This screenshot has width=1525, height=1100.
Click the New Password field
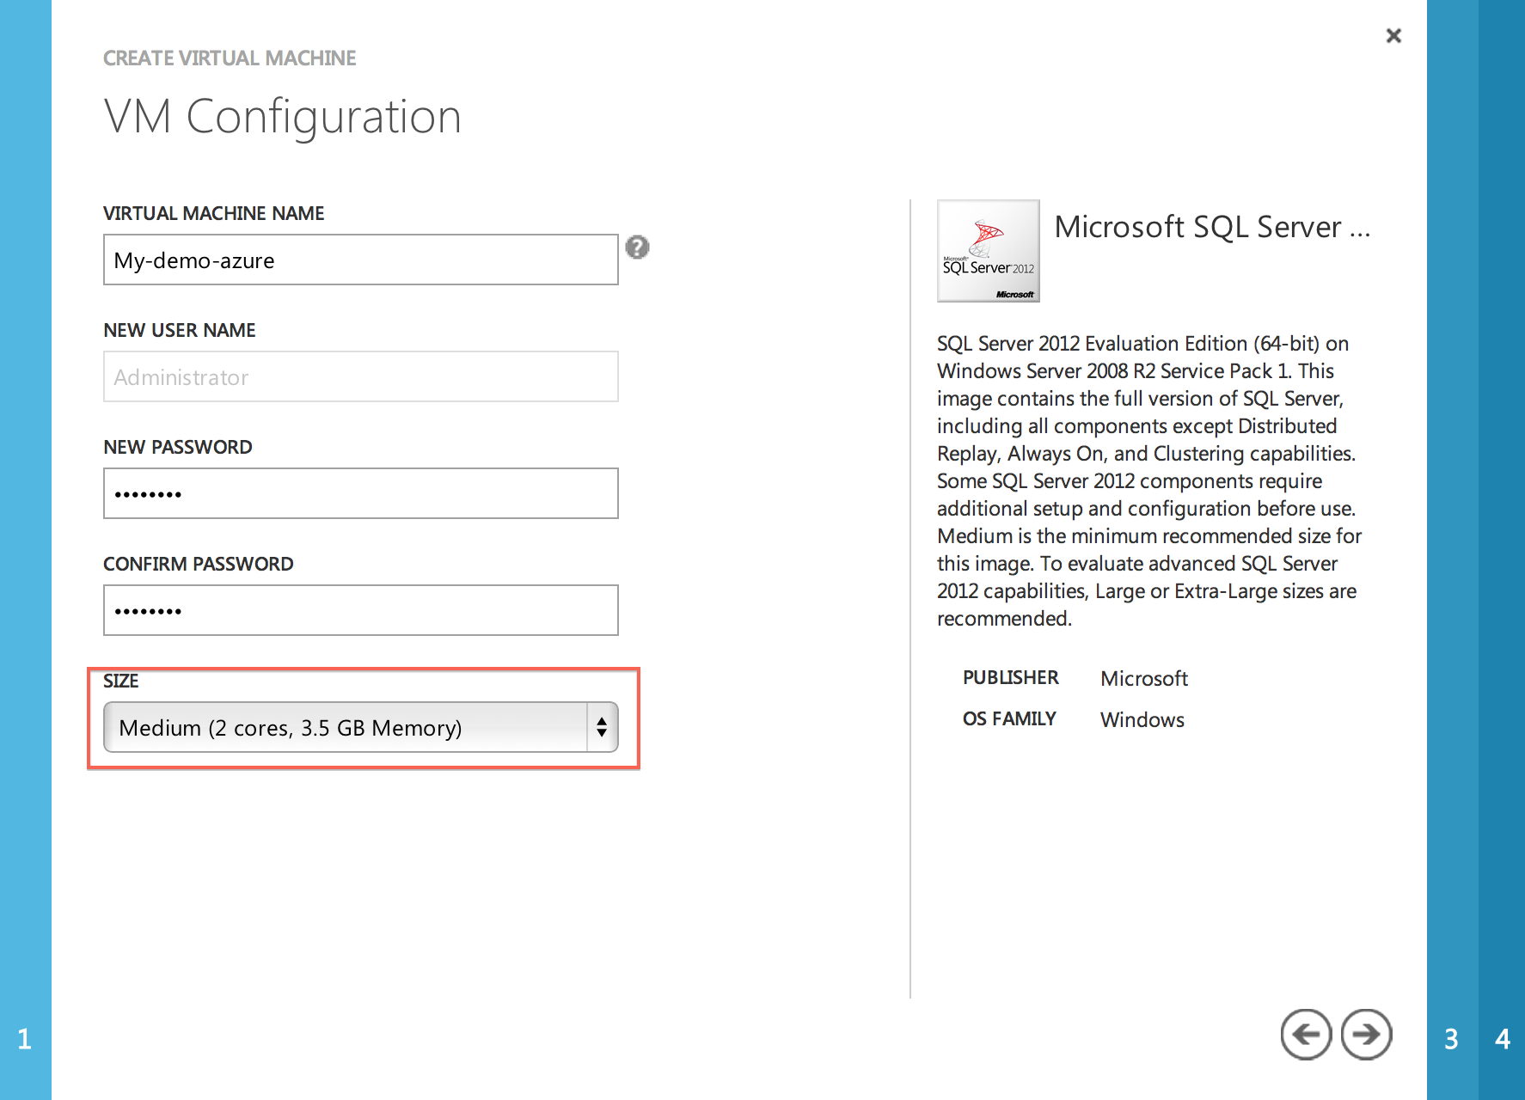pos(361,493)
